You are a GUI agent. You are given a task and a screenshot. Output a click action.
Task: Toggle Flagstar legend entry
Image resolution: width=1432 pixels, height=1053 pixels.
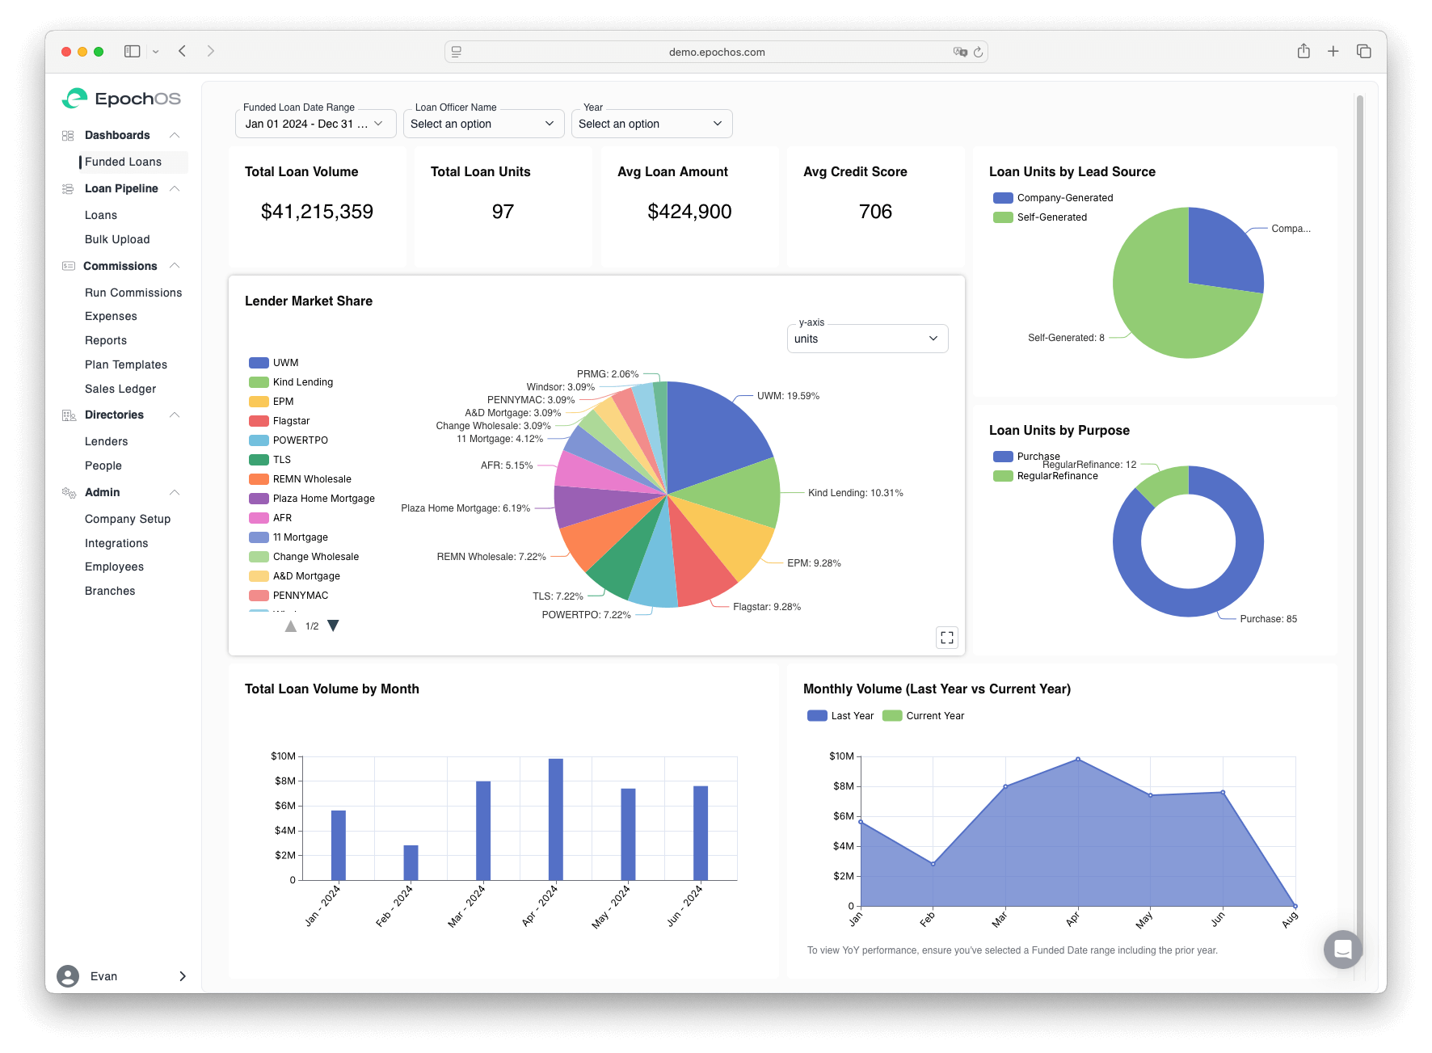click(280, 421)
